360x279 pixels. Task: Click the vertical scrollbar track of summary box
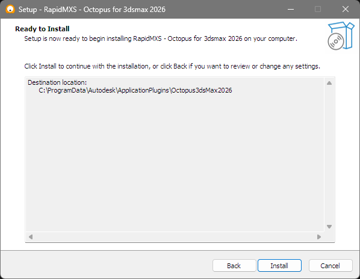click(x=329, y=155)
